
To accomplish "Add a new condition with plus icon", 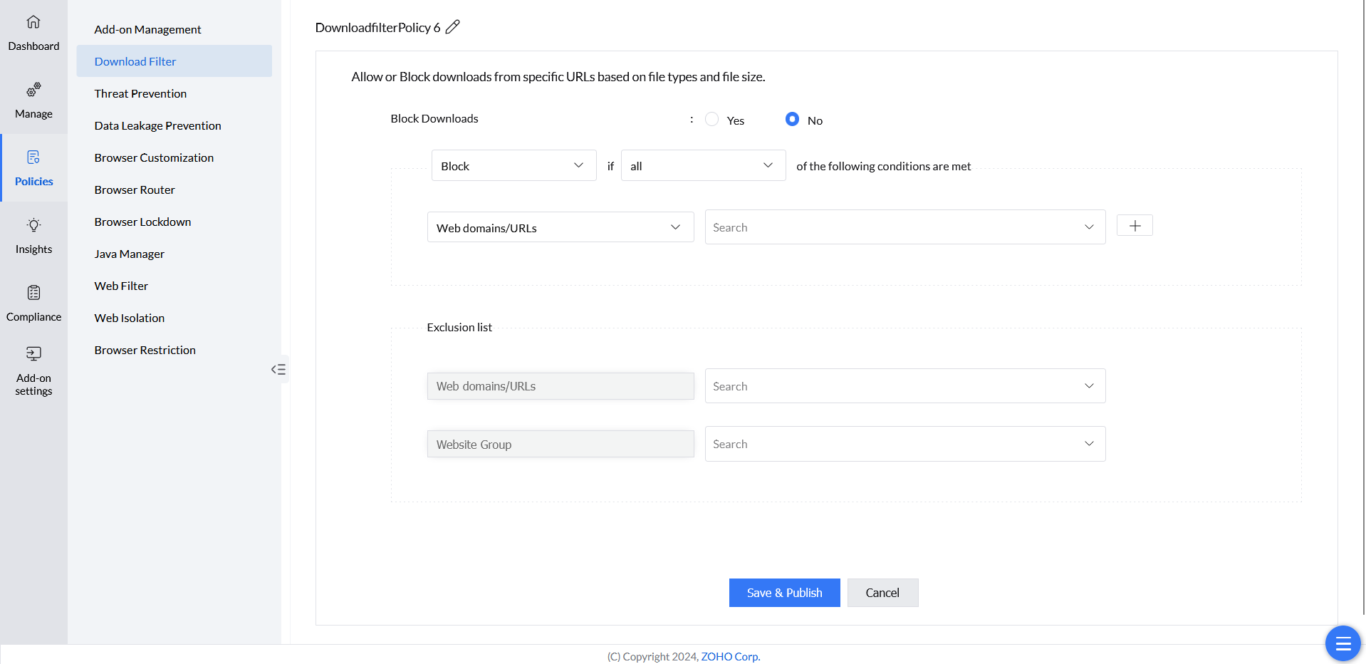I will pos(1135,226).
